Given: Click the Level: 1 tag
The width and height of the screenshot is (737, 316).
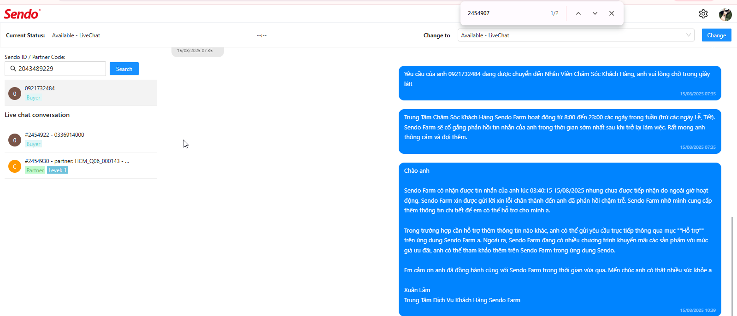Looking at the screenshot, I should coord(58,170).
